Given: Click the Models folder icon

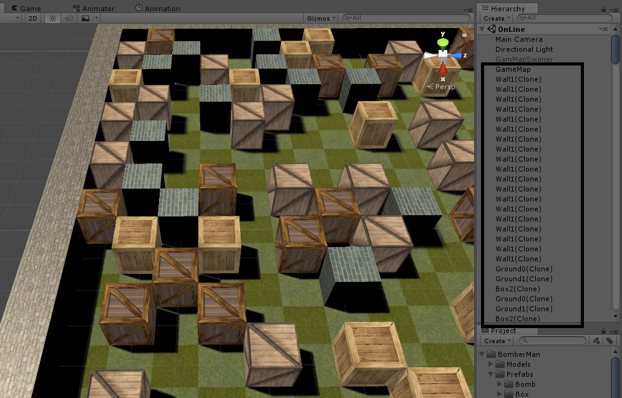Looking at the screenshot, I should 500,364.
